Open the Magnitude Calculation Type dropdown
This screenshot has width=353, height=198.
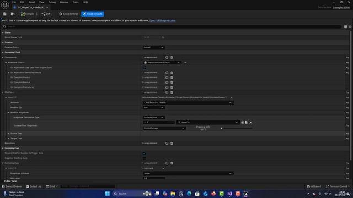(153, 118)
